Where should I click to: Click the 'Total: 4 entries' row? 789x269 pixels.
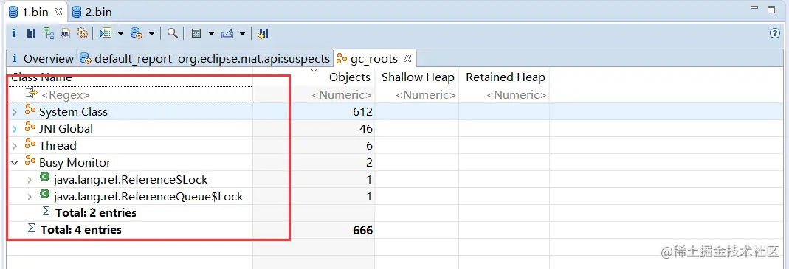click(81, 230)
